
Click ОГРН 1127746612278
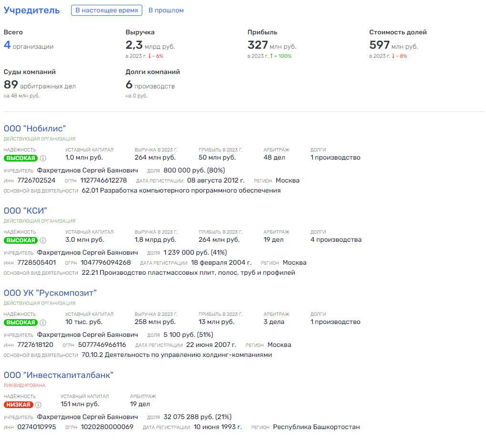(104, 180)
